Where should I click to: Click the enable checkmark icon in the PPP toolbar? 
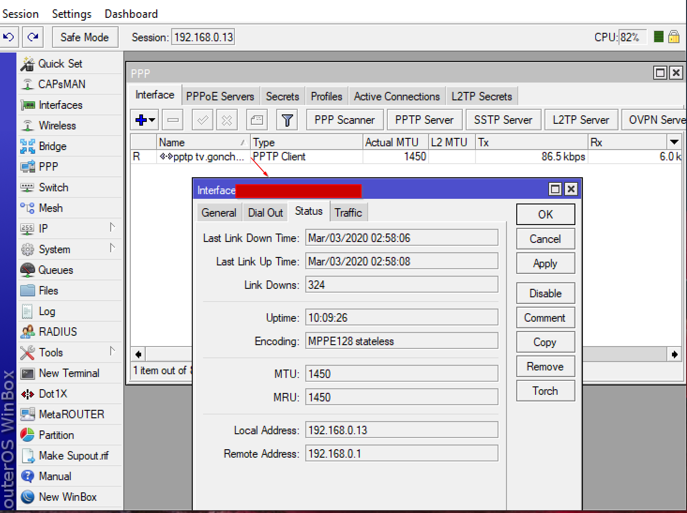203,120
